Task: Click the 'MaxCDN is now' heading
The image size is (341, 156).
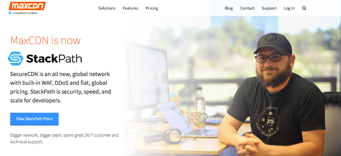Action: 45,40
